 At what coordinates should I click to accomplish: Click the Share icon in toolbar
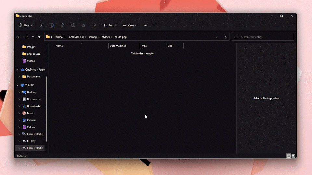(x=84, y=25)
